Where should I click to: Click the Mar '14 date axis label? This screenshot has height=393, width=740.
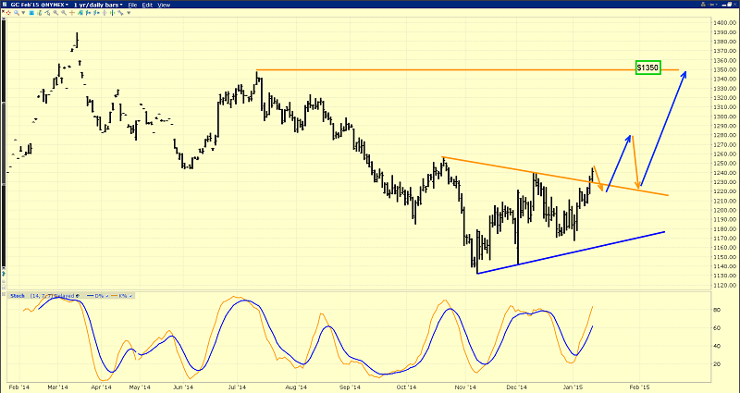point(58,387)
